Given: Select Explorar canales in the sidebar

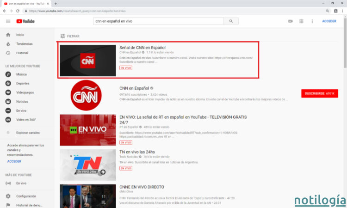Looking at the screenshot, I should point(28,133).
